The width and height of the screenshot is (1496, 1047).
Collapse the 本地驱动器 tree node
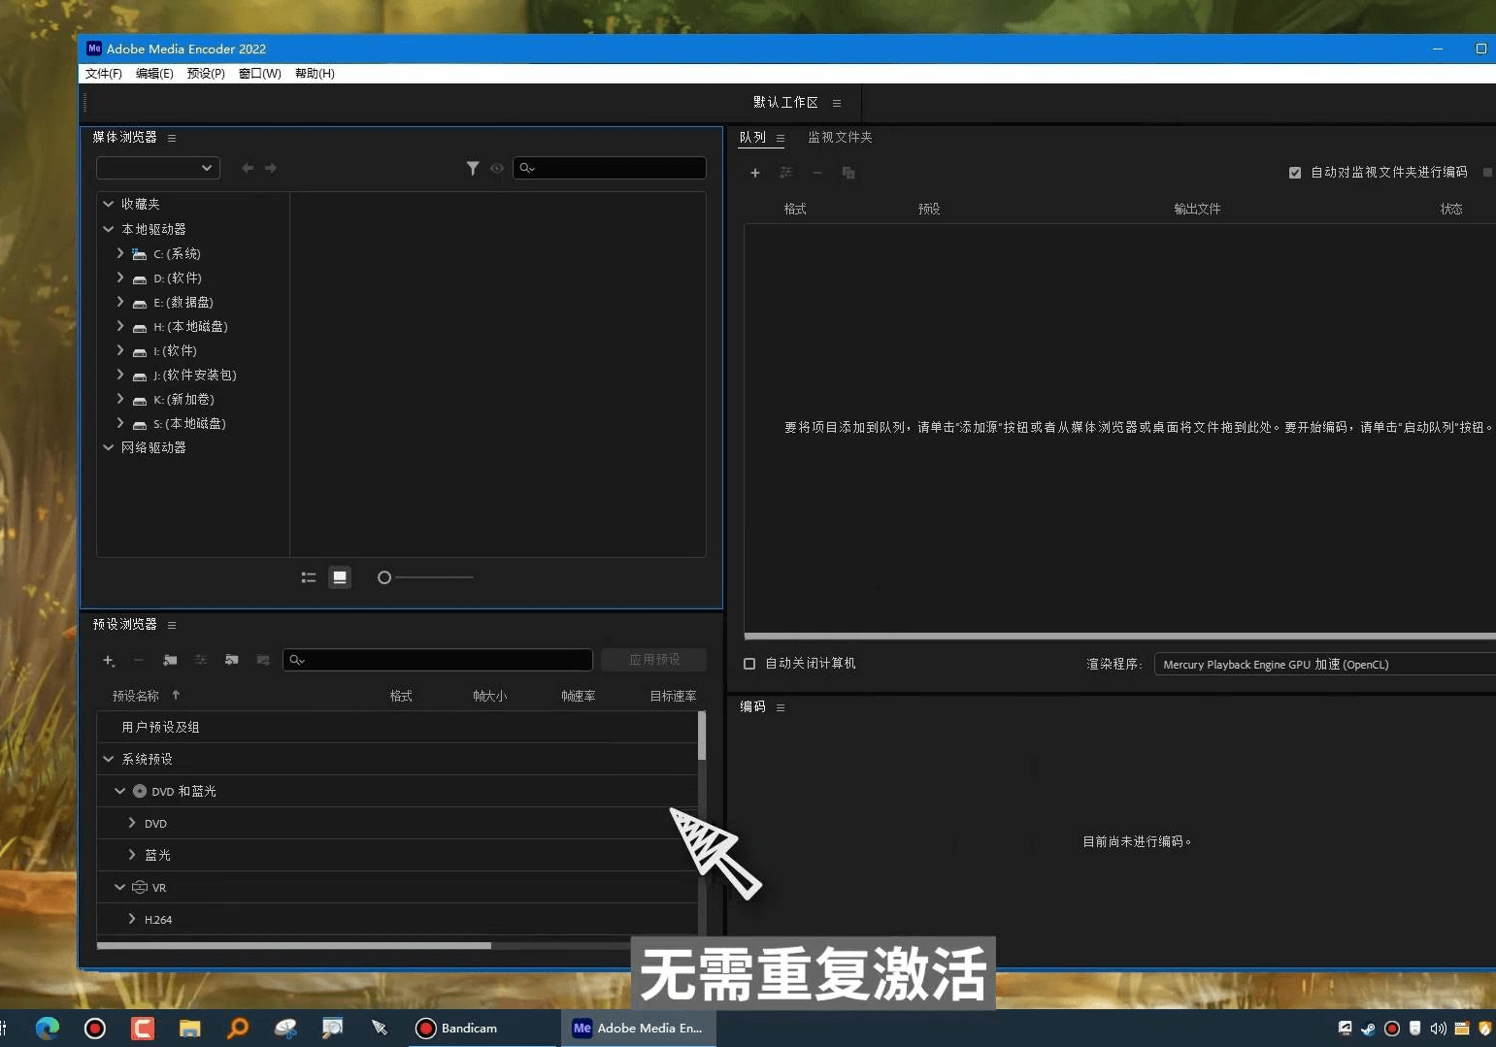click(x=109, y=229)
